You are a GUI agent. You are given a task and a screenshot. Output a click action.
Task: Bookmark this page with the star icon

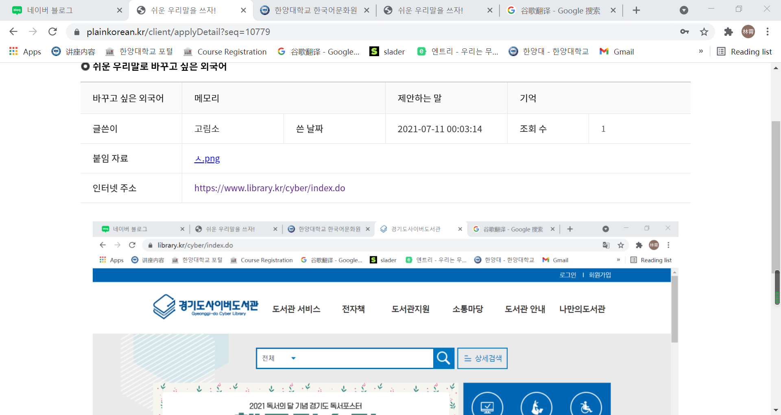[704, 32]
